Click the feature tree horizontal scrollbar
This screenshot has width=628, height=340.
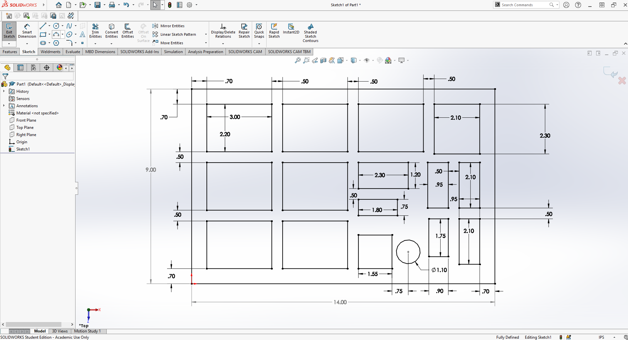pos(34,324)
